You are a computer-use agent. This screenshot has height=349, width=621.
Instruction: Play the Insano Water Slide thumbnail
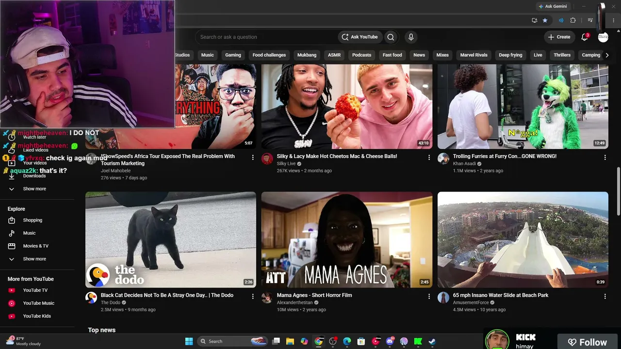point(523,240)
